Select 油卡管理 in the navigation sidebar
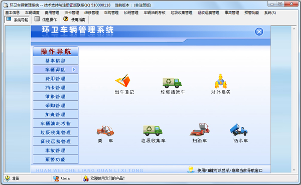This screenshot has height=185, width=301. click(x=55, y=88)
